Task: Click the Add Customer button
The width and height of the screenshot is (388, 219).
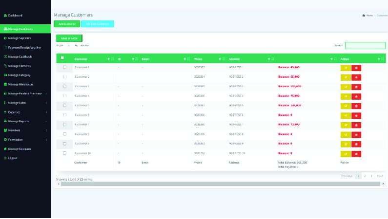Action: [67, 24]
